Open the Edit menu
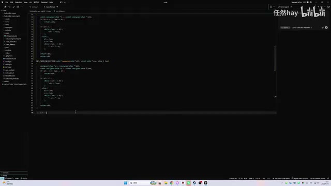Image resolution: width=331 pixels, height=186 pixels. click(11, 2)
